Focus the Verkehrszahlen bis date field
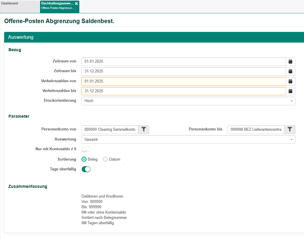 (184, 91)
